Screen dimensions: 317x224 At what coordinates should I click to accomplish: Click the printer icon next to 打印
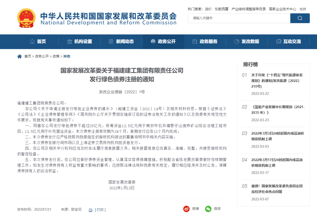pyautogui.click(x=90, y=209)
